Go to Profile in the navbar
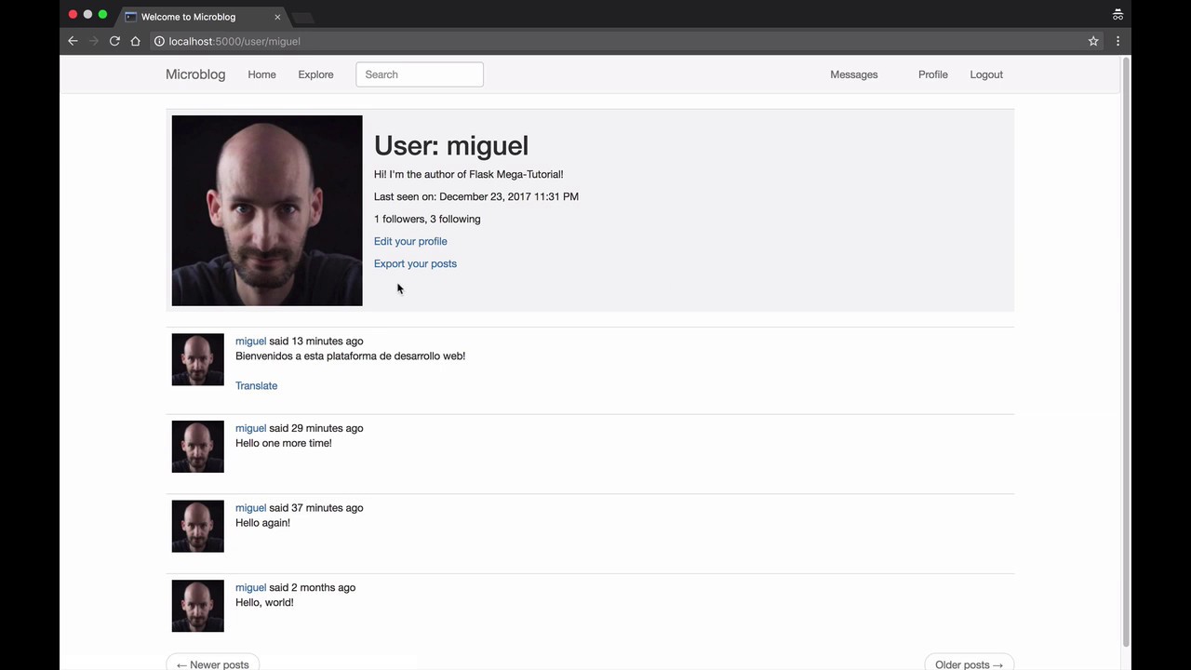Screen dimensions: 1191x670 pyautogui.click(x=932, y=74)
